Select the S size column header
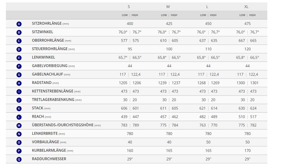284x167 pixels. tap(129, 7)
